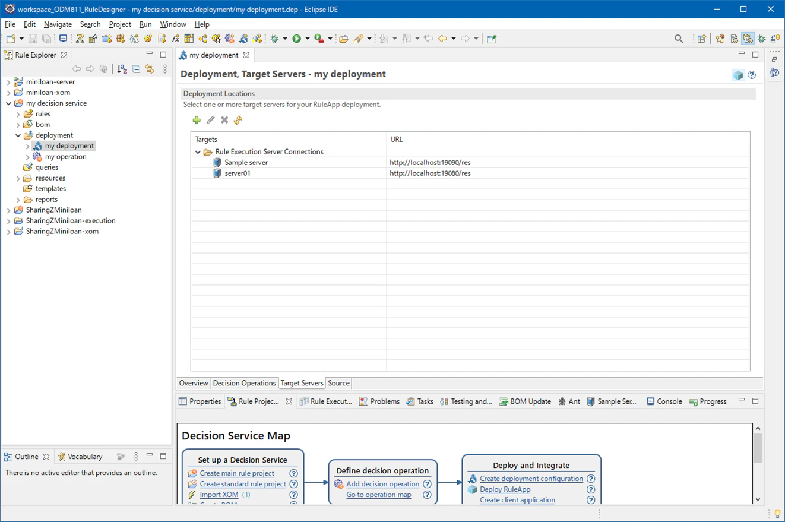Click Create standard rule project link
Image resolution: width=785 pixels, height=522 pixels.
tap(243, 484)
